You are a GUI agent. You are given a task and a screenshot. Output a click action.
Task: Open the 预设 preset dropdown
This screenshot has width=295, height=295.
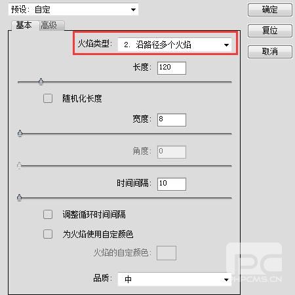[73, 10]
